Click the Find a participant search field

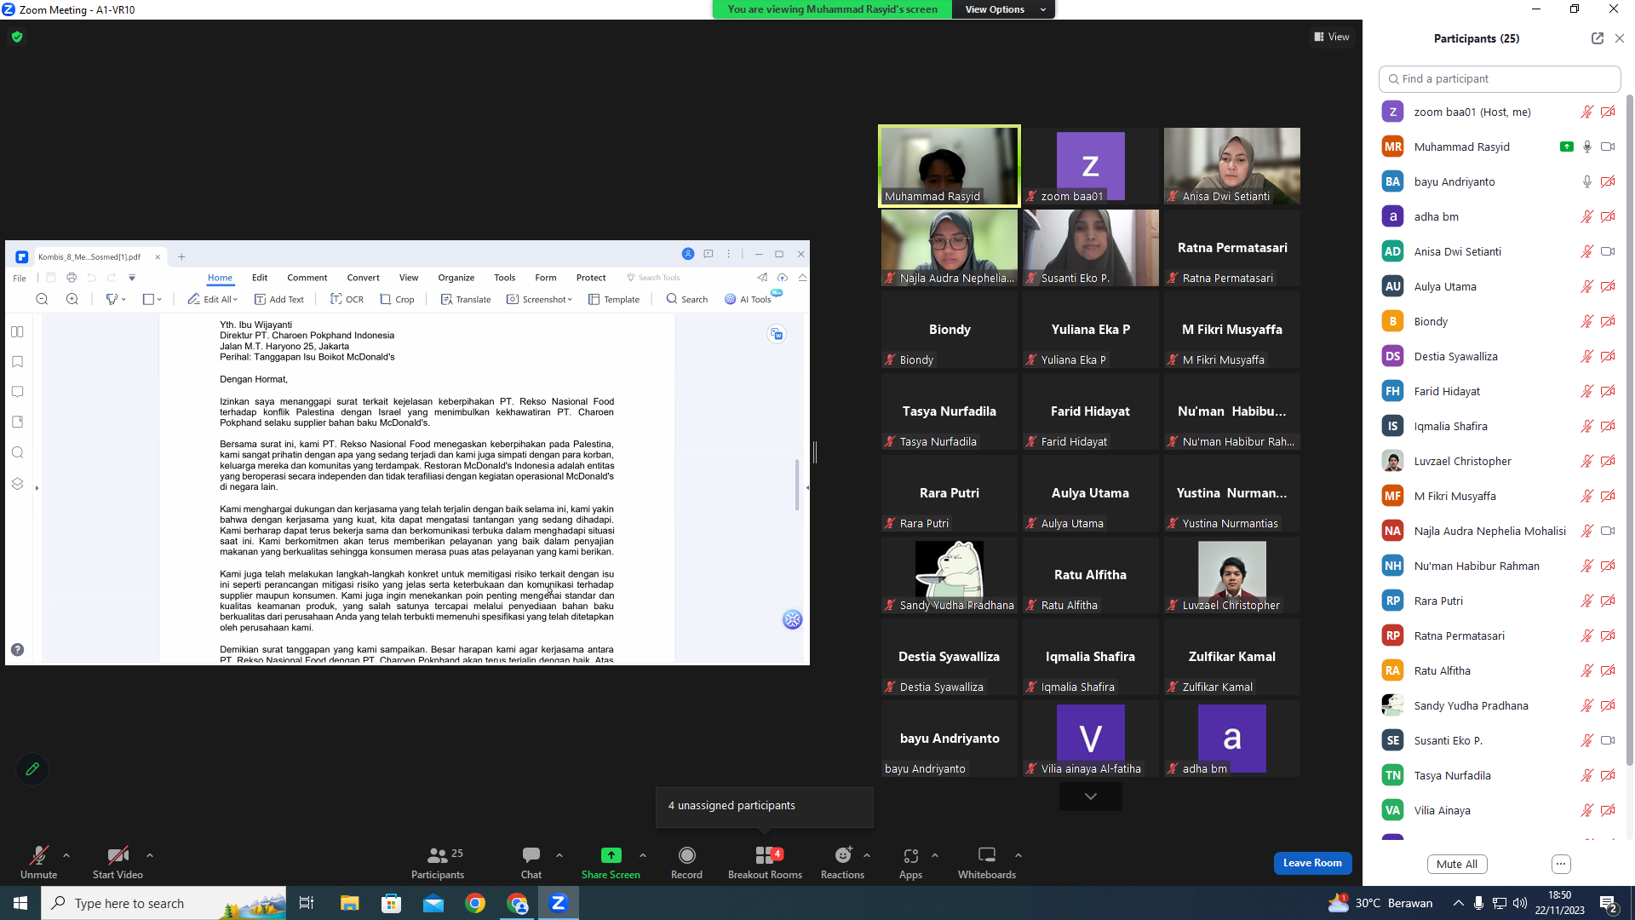pyautogui.click(x=1500, y=78)
